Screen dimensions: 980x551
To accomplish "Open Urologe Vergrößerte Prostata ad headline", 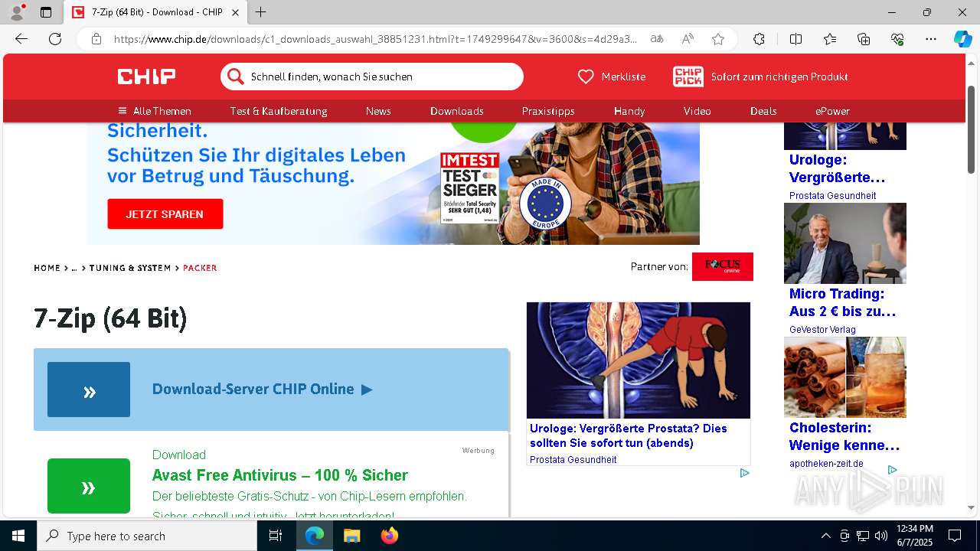I will [629, 435].
